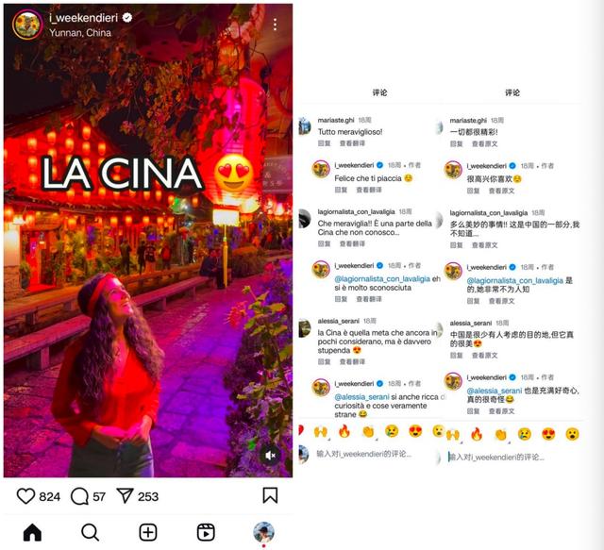
Task: Show translation under 'Tutto meraviglioso!' comment
Action: (352, 143)
